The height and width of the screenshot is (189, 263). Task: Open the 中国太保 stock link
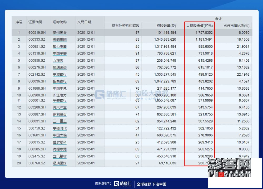pyautogui.click(x=60, y=135)
